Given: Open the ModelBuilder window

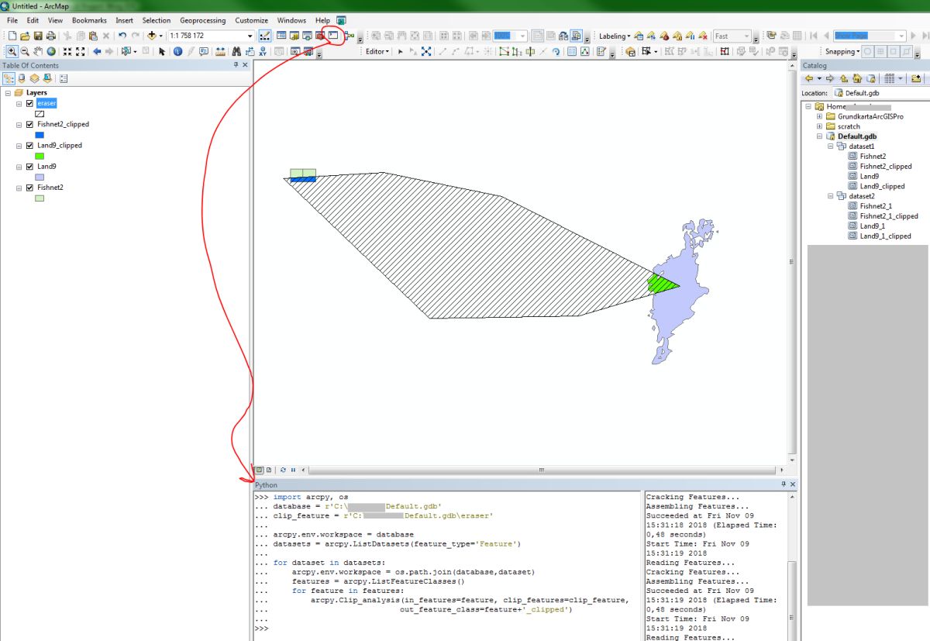Looking at the screenshot, I should (349, 36).
